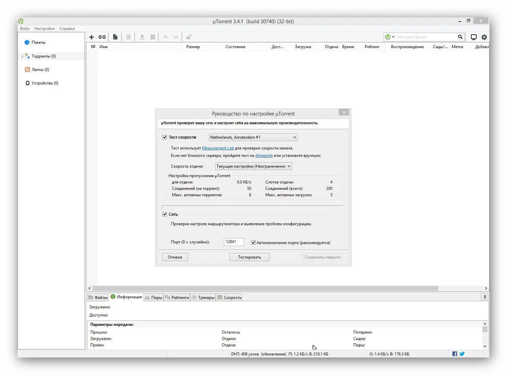Screen dimensions: 507x375
Task: Open the Netherlands, Amsterdam #1 server dropdown
Action: [x=253, y=137]
